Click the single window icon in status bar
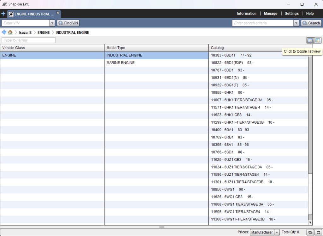The width and height of the screenshot is (323, 236). point(318,232)
